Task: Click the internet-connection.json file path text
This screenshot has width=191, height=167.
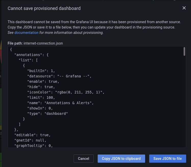Action: coord(43,43)
